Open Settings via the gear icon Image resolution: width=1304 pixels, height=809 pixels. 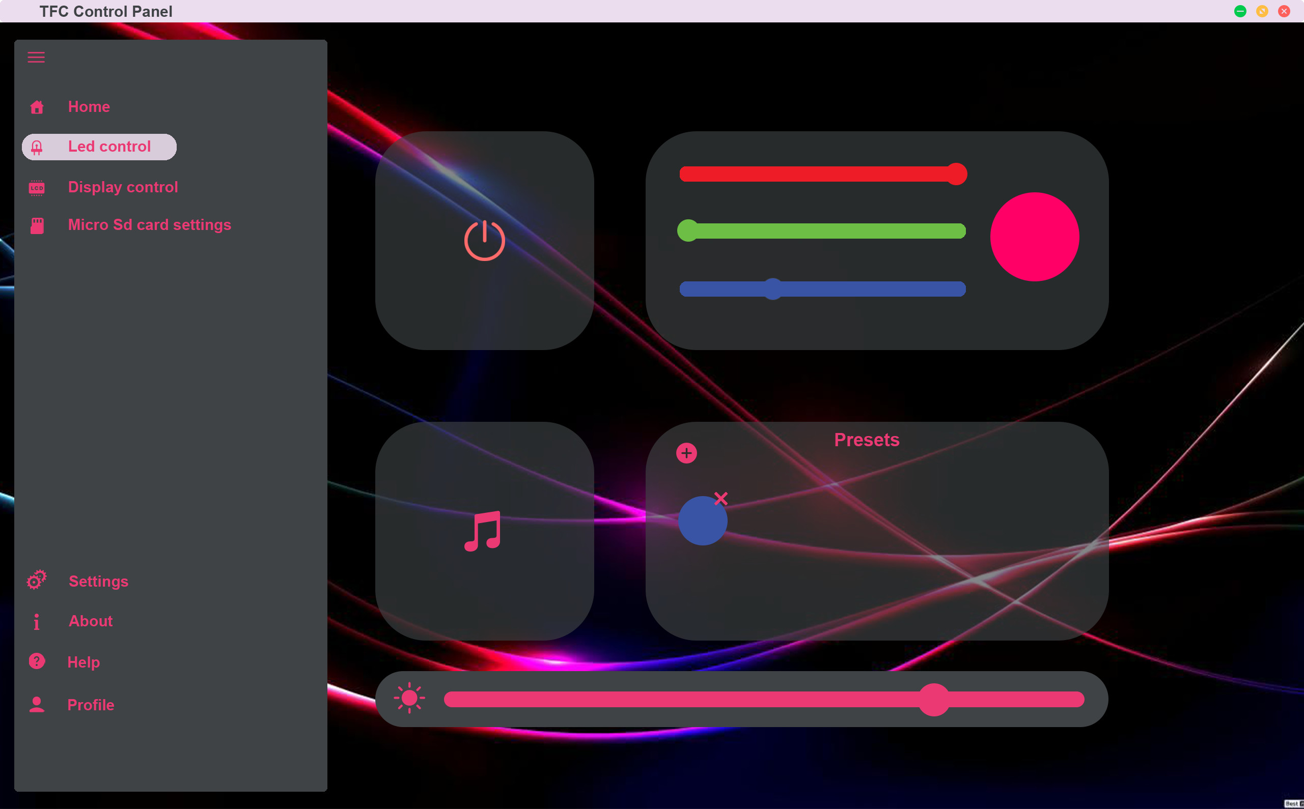click(x=36, y=581)
